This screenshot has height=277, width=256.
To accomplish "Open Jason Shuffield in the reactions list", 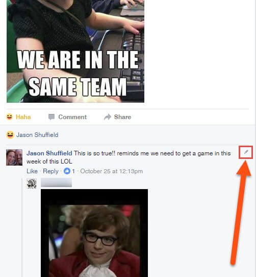I will [x=37, y=135].
